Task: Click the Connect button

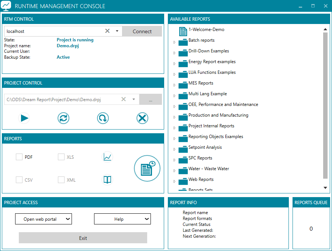Action: click(142, 31)
